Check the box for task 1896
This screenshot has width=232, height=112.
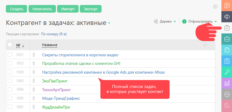[10, 89]
